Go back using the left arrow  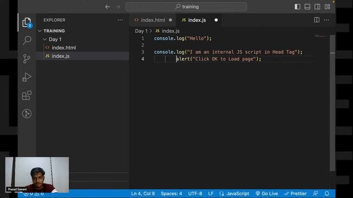click(108, 7)
